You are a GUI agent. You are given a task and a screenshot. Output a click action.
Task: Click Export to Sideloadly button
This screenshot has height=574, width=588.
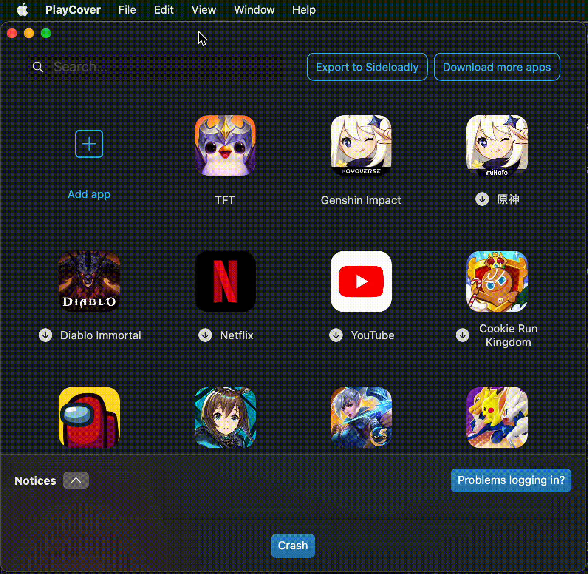click(x=367, y=67)
